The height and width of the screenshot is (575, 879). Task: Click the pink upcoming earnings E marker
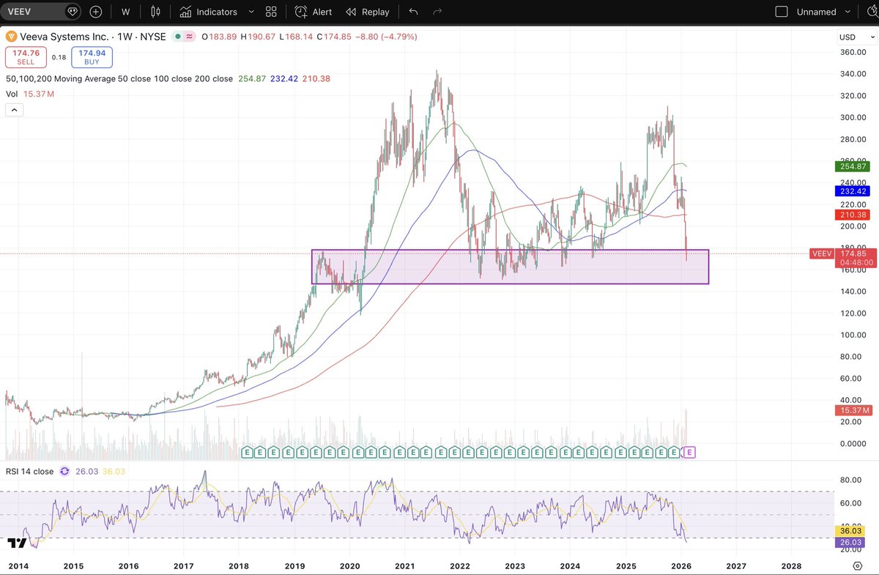click(x=689, y=453)
